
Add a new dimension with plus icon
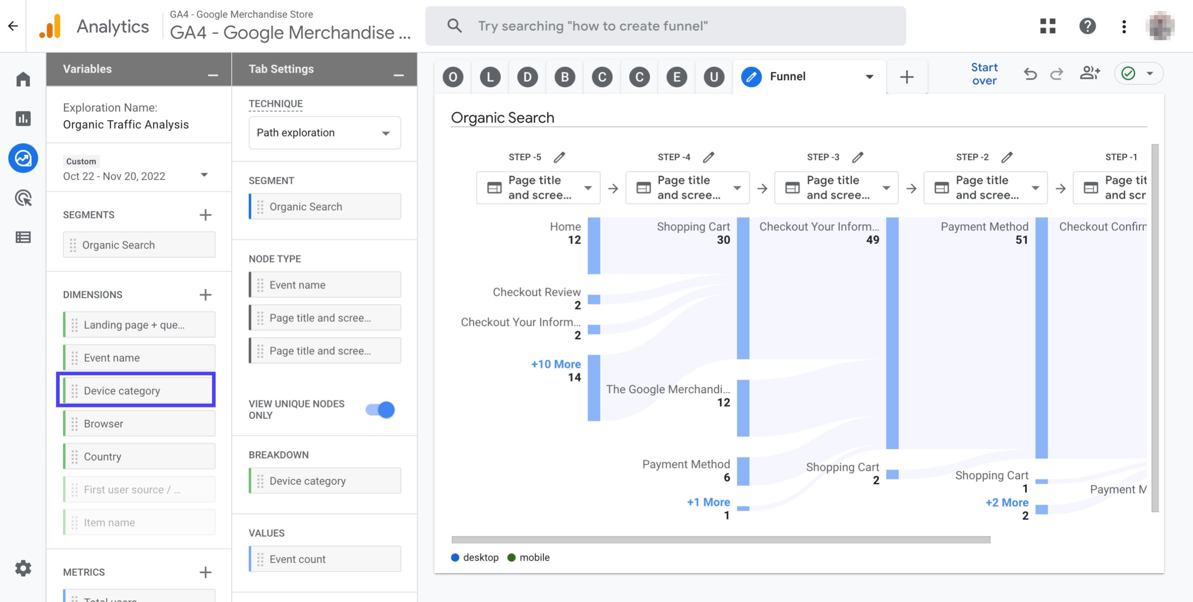206,295
